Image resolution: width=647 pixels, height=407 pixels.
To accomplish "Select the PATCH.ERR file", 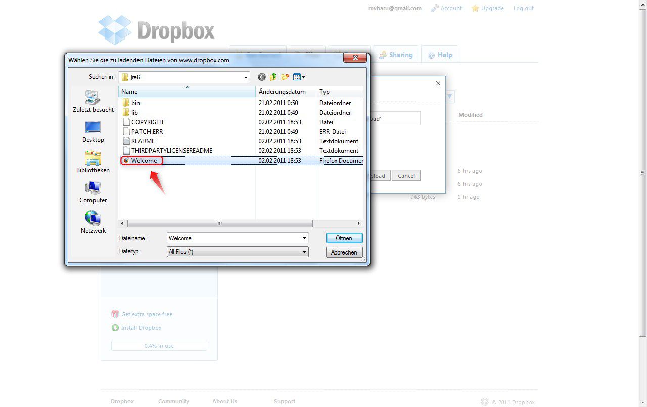I will coord(143,131).
